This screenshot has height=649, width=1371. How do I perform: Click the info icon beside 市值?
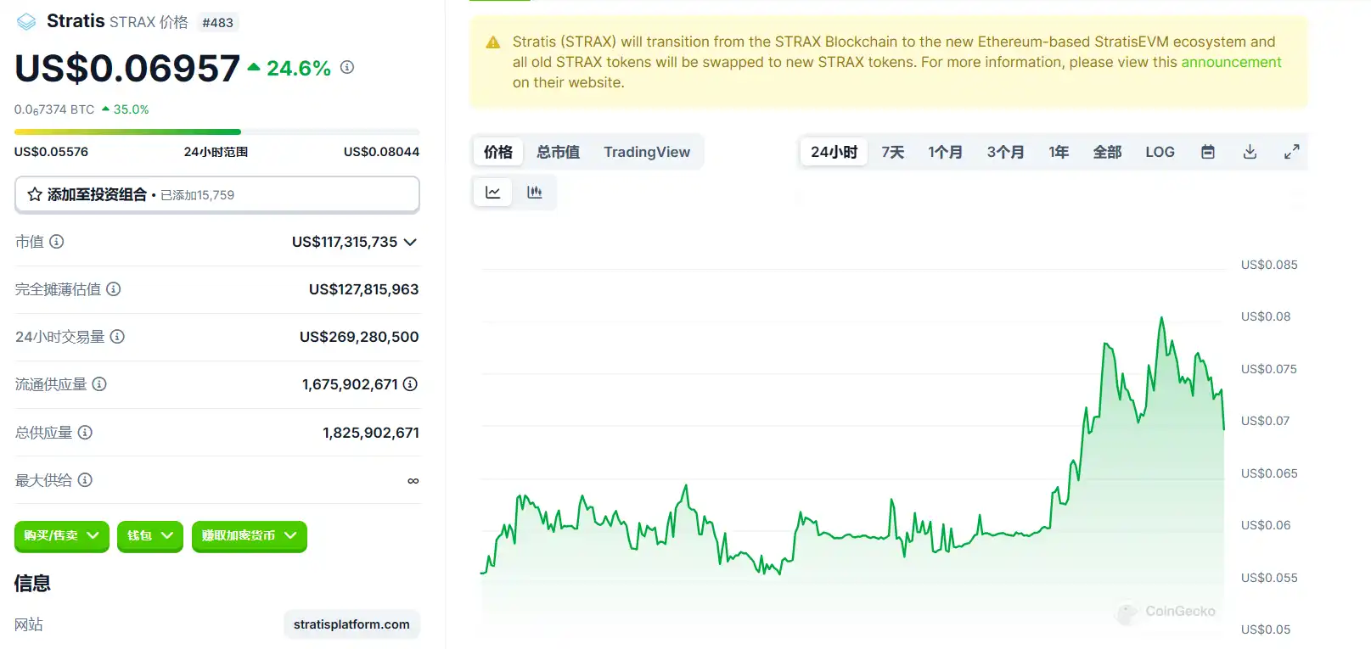click(x=57, y=242)
